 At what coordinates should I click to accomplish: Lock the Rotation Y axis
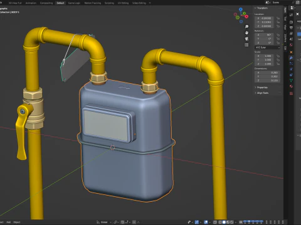coord(278,39)
